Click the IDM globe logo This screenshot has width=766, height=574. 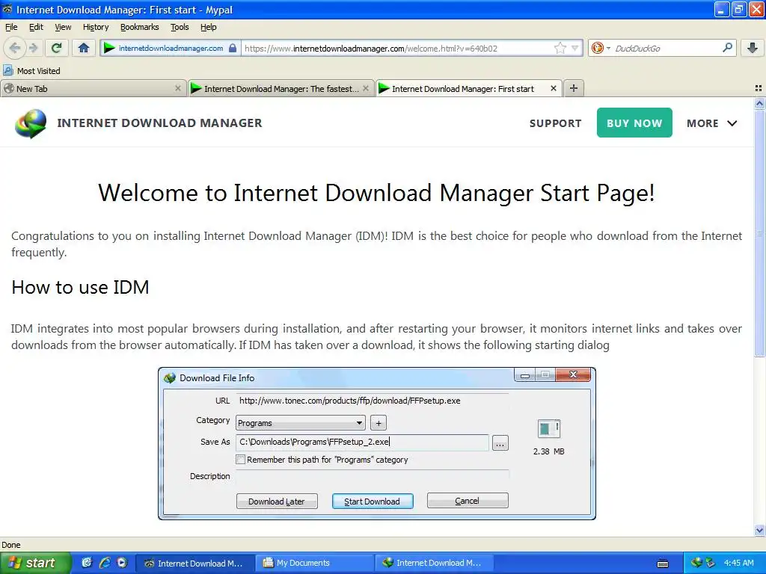(31, 123)
